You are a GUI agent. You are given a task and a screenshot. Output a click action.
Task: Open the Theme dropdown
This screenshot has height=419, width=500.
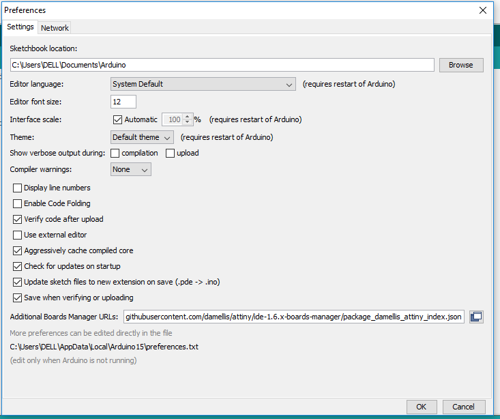pos(142,137)
